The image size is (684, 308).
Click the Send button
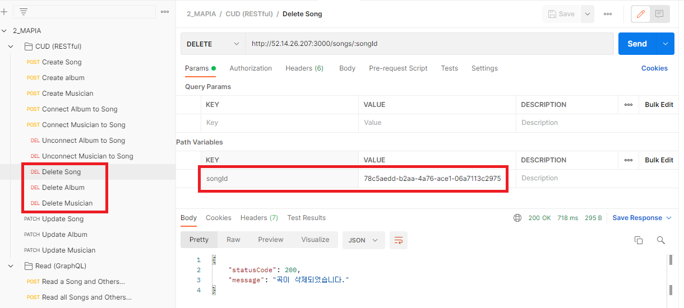pos(637,44)
